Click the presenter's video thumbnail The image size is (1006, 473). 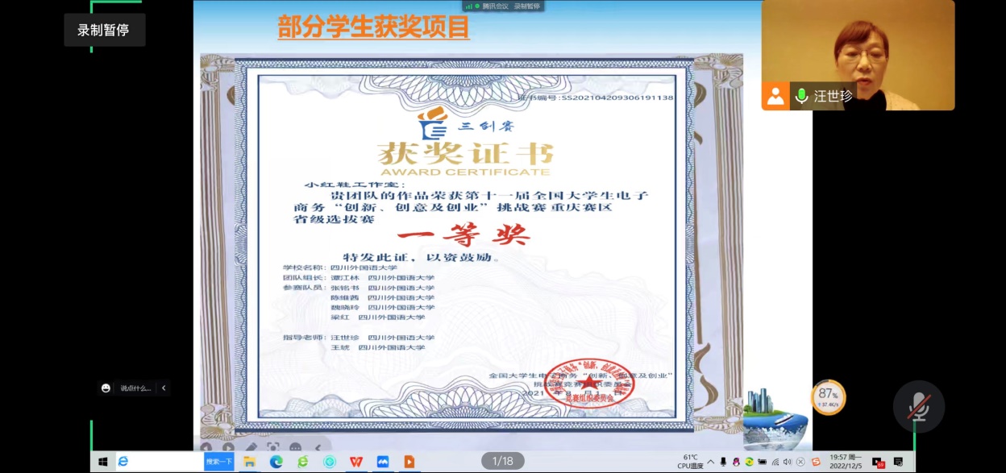[x=858, y=55]
